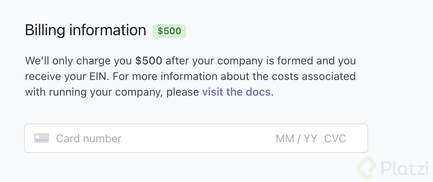Click the bold $500 amount in description

149,61
